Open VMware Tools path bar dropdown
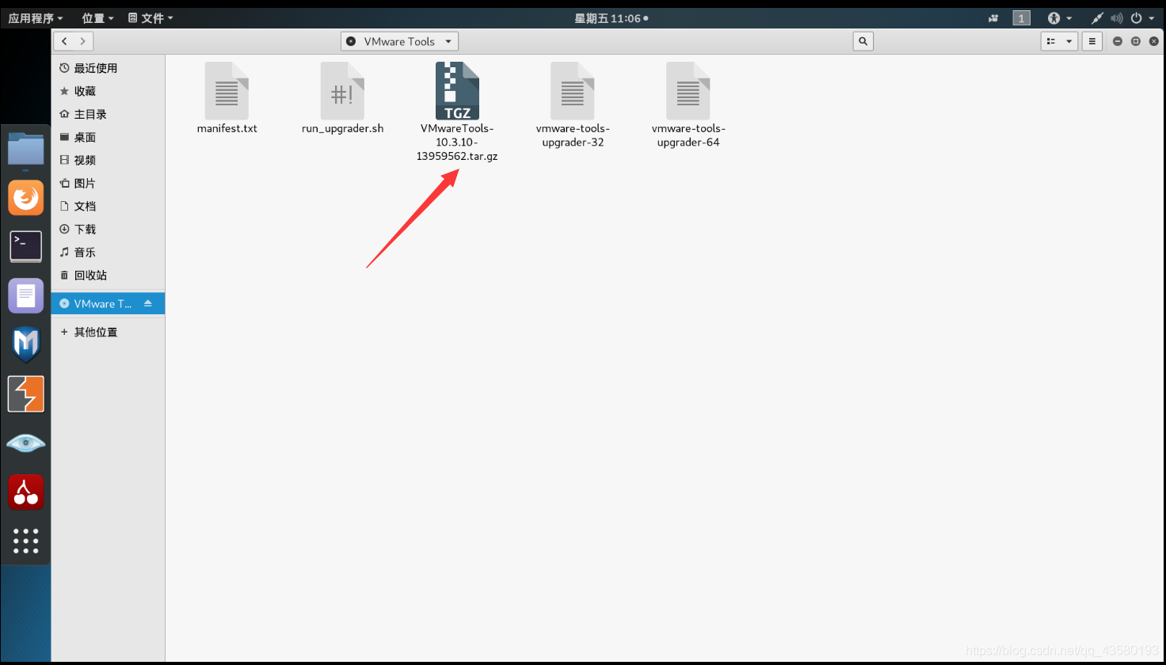The width and height of the screenshot is (1166, 665). click(399, 41)
